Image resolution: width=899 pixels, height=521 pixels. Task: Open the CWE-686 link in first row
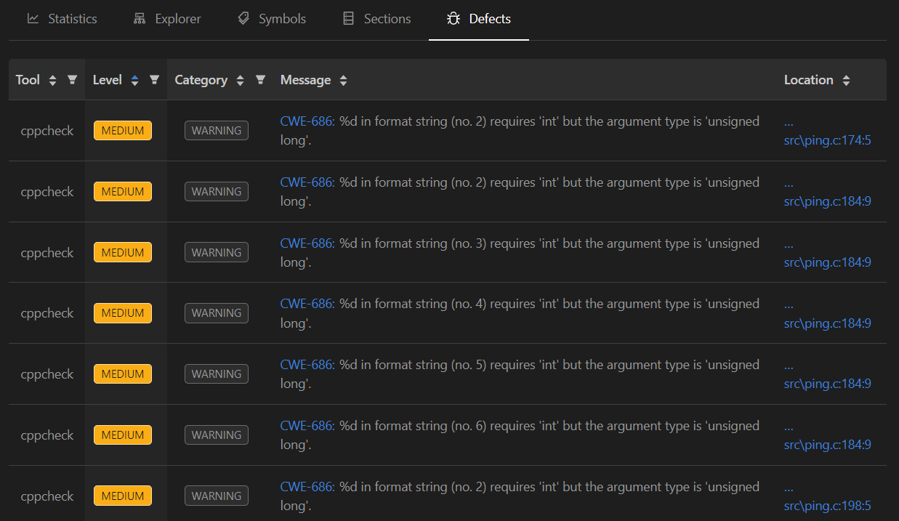(307, 121)
